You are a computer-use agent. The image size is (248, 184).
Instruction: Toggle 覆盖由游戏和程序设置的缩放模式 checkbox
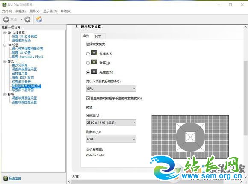pyautogui.click(x=88, y=98)
